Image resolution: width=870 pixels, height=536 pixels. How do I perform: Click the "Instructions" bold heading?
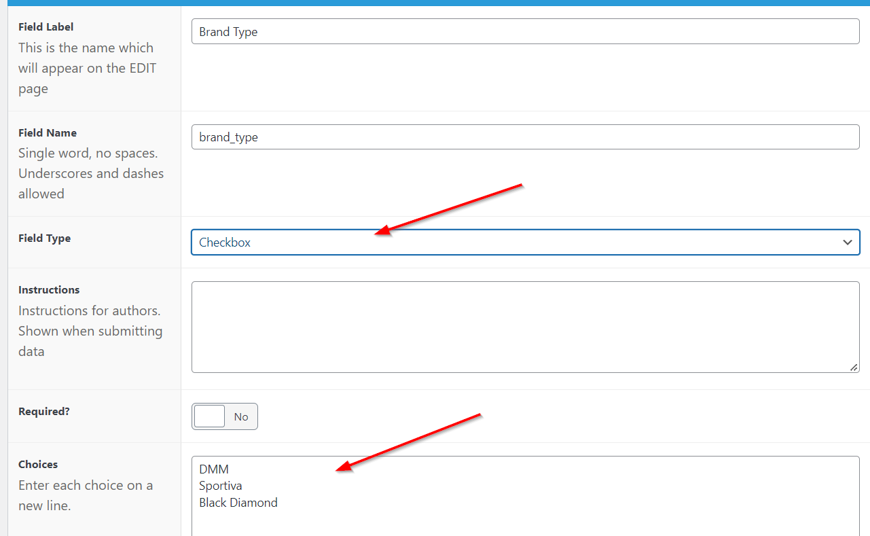(49, 290)
